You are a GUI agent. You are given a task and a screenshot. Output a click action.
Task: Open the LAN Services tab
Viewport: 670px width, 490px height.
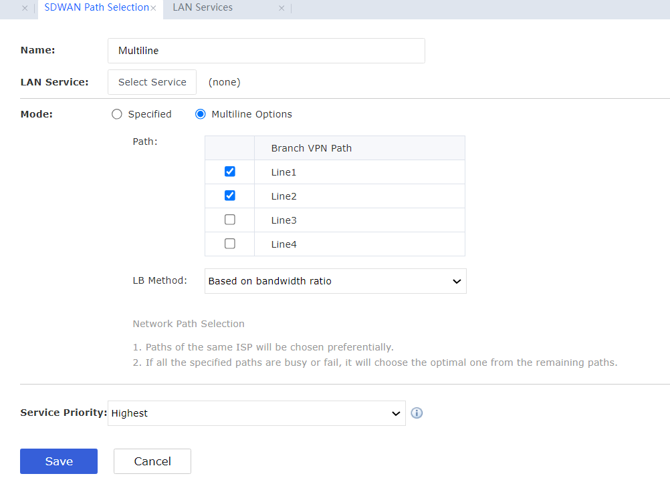(203, 8)
